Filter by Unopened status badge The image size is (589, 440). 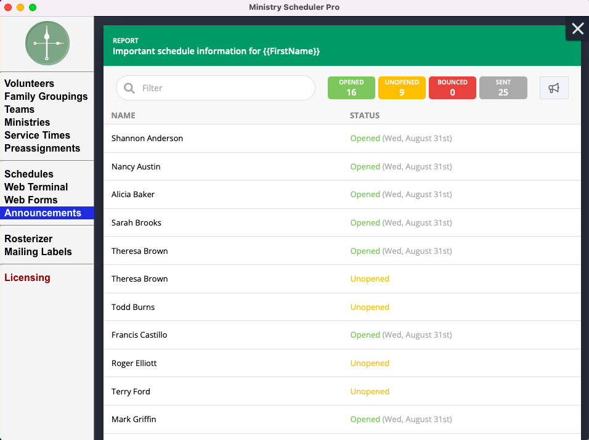(x=402, y=88)
